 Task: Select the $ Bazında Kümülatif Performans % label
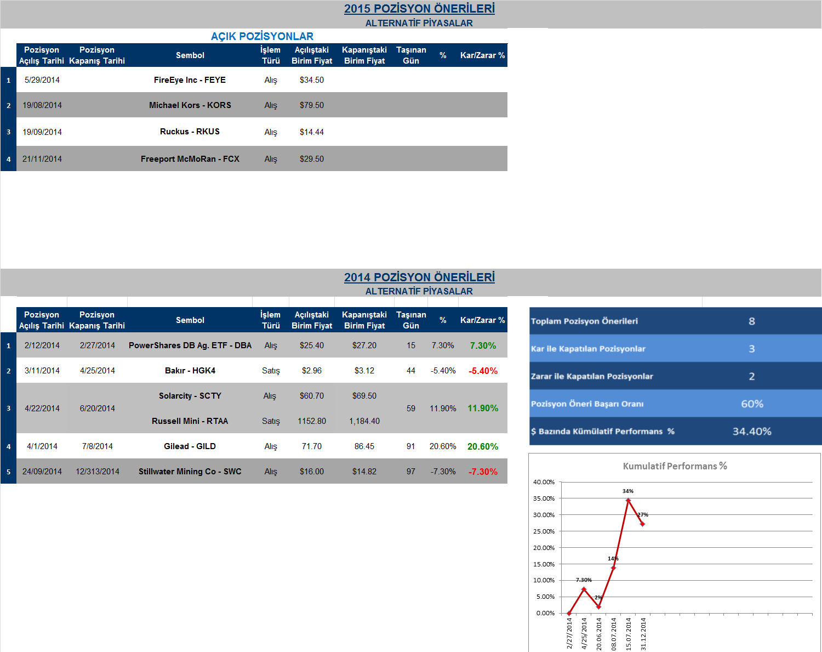coord(603,432)
